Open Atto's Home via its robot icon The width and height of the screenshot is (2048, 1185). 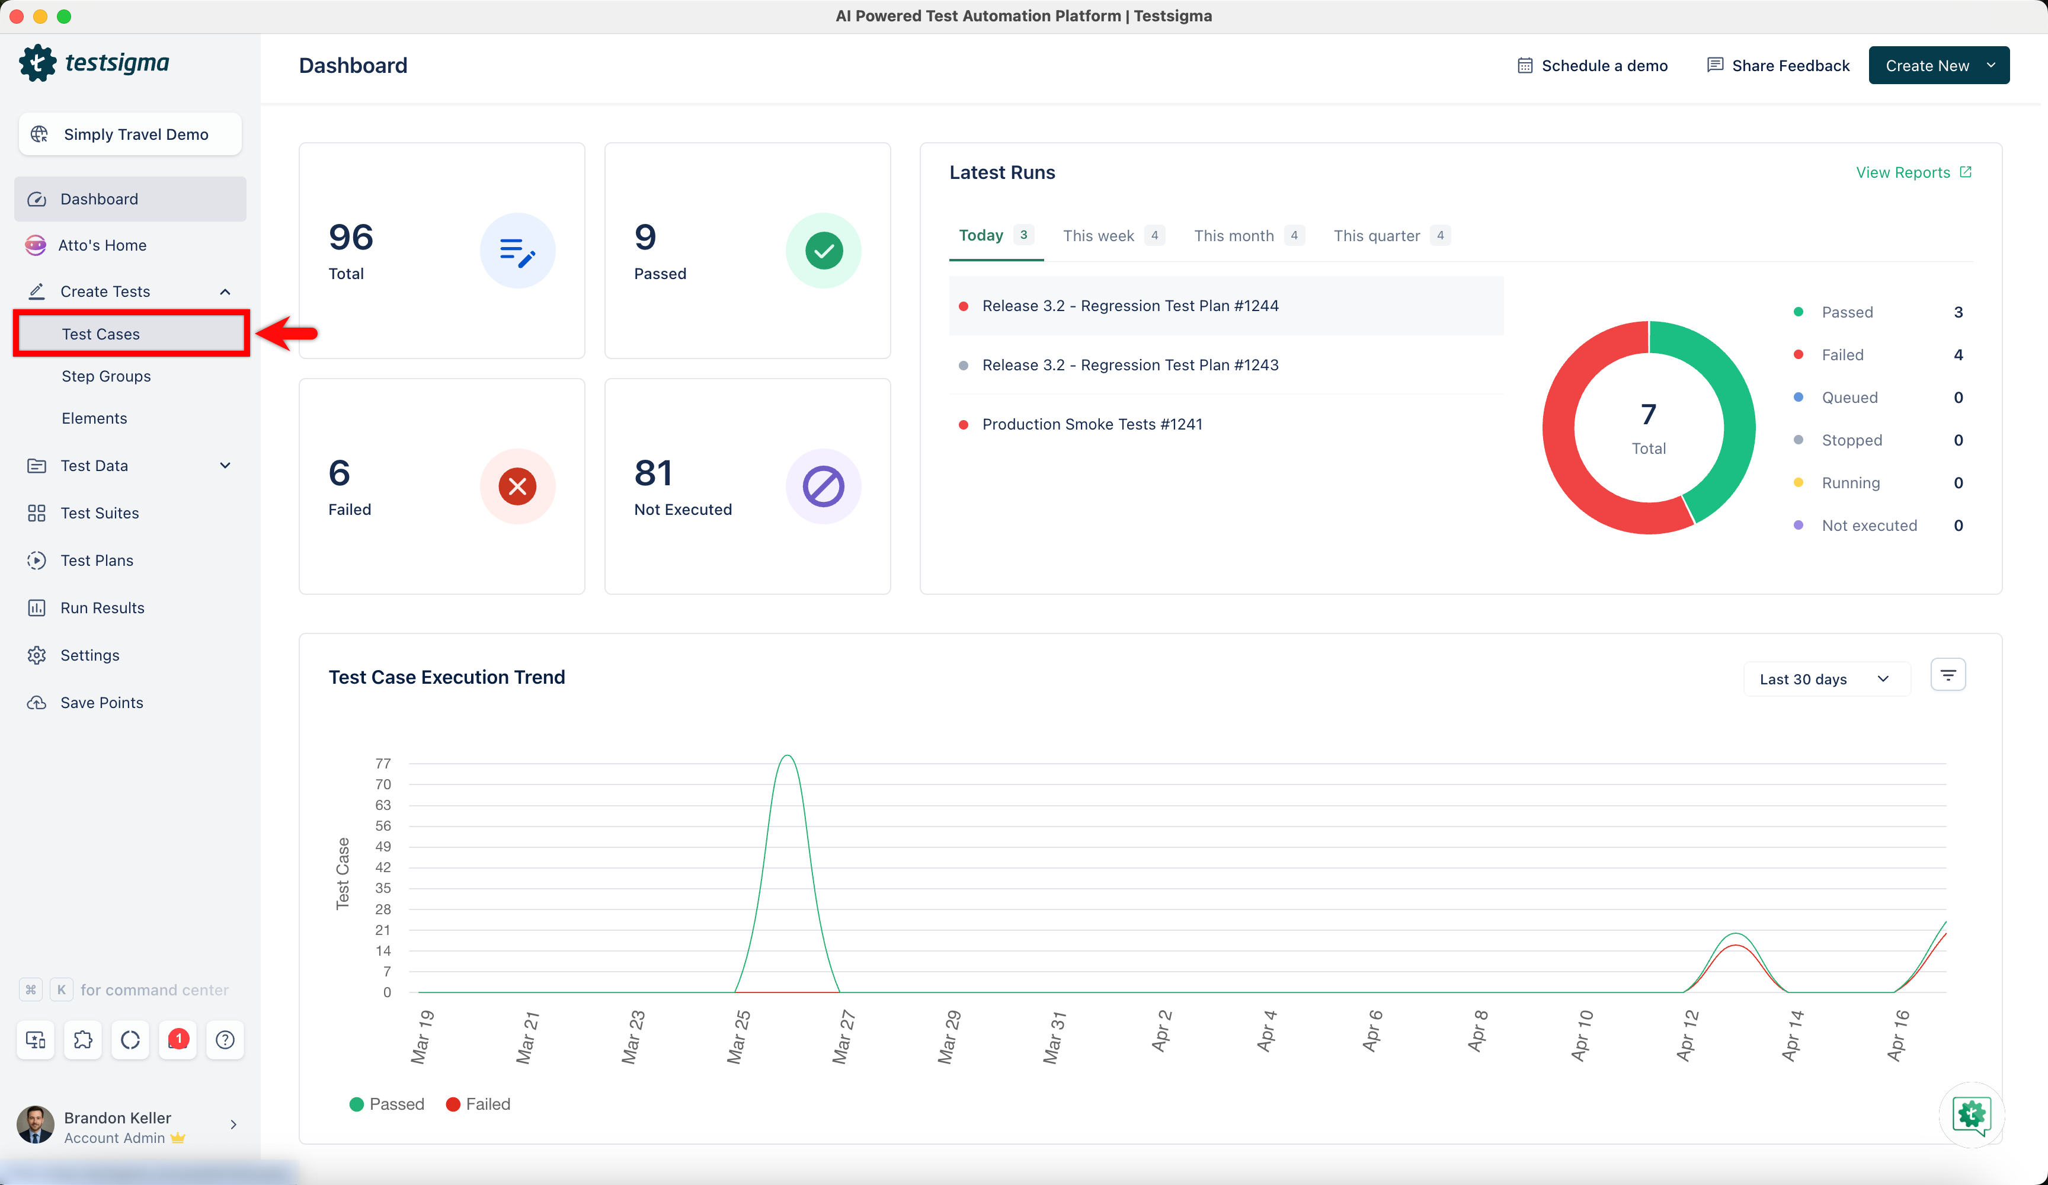click(36, 245)
